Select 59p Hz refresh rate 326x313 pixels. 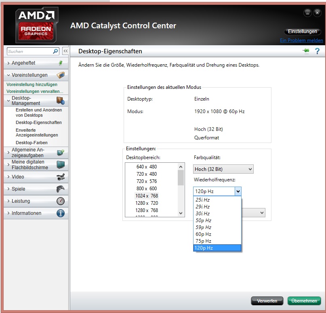tap(217, 227)
